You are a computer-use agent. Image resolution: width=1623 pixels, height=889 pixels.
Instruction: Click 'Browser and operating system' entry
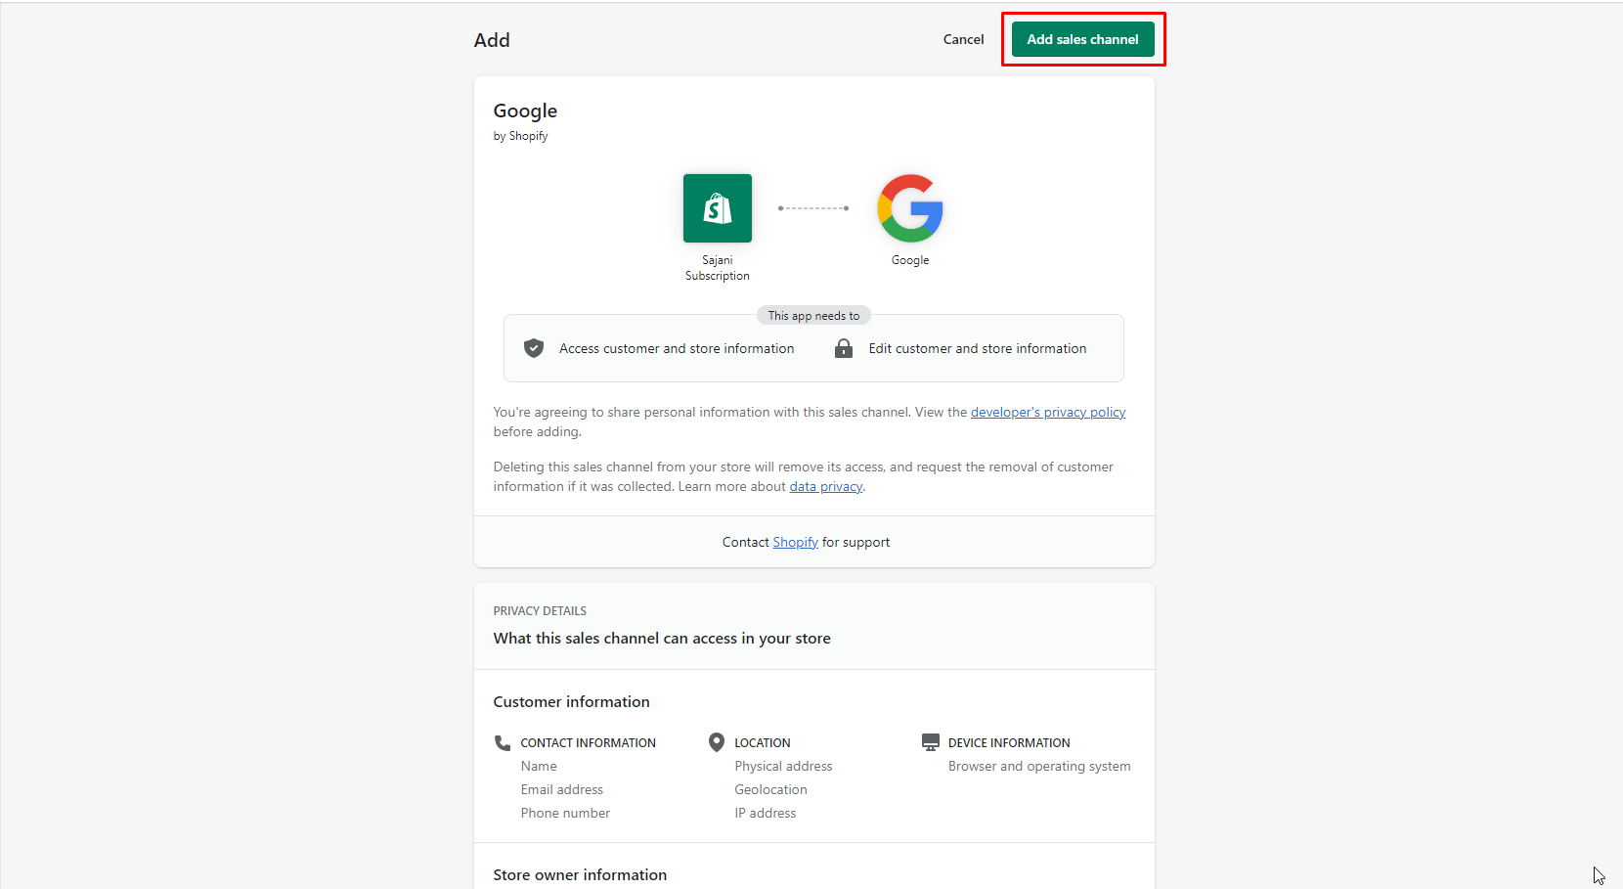[x=1039, y=766]
